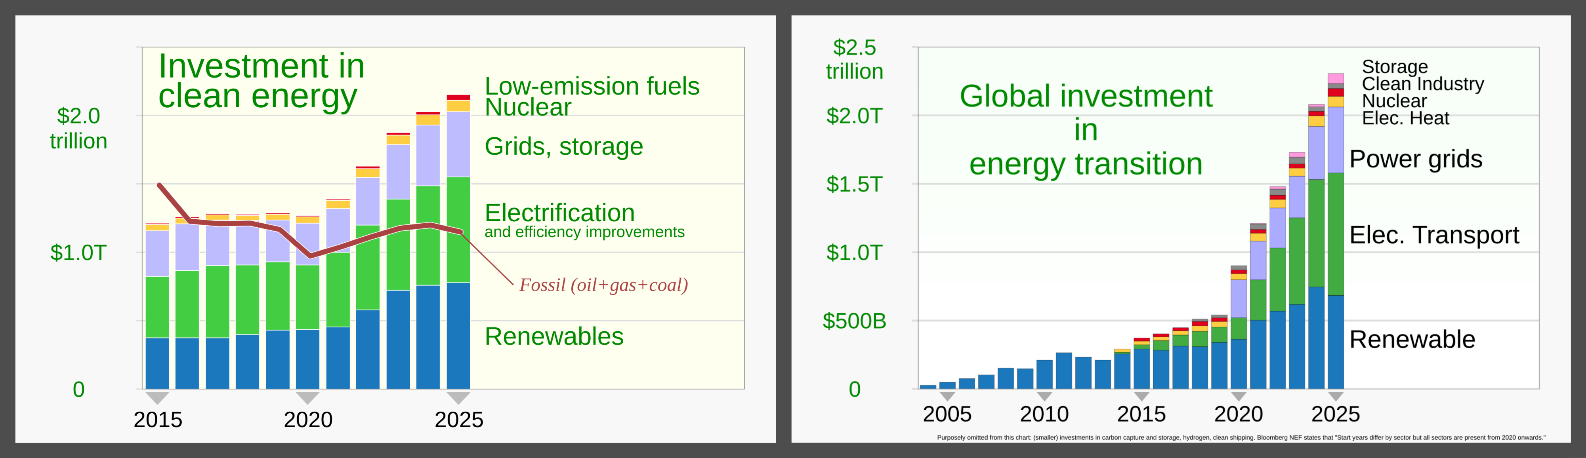The height and width of the screenshot is (458, 1586).
Task: Click the 2010 triangle marker on right chart
Action: [1044, 397]
